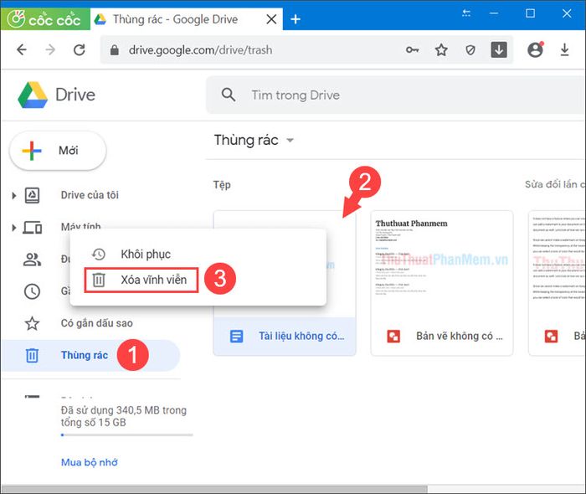Click the search magnifier icon in Drive
This screenshot has height=494, width=586.
click(x=229, y=95)
